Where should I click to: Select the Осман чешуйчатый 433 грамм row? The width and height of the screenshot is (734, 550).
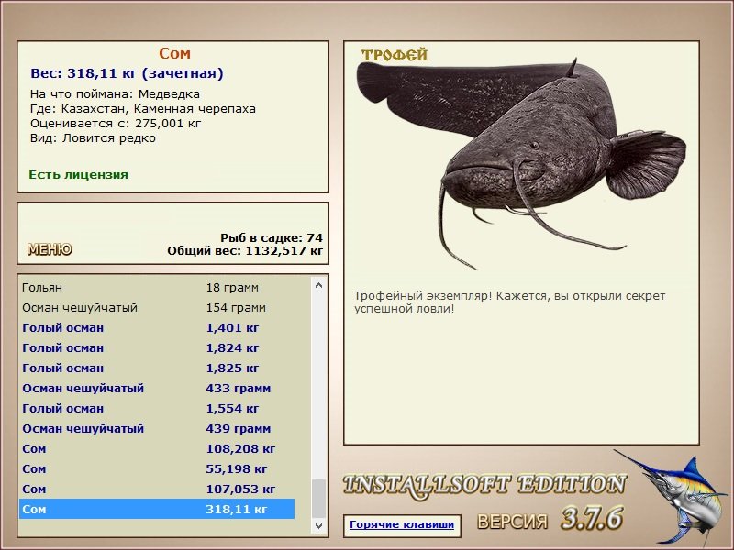click(157, 388)
